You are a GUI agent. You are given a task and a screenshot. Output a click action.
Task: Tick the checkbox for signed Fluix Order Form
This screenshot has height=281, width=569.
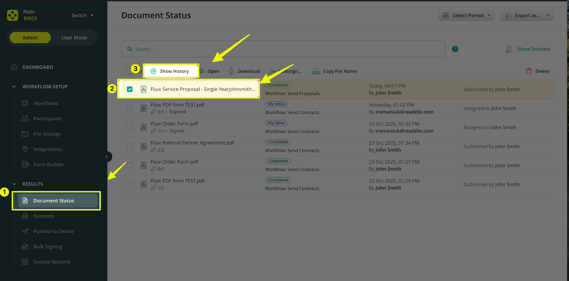pos(130,127)
